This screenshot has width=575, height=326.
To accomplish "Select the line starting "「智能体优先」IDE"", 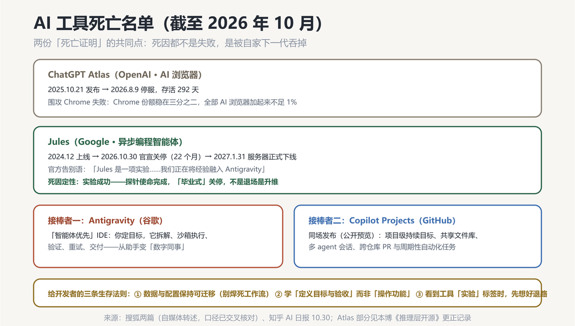I will [129, 235].
